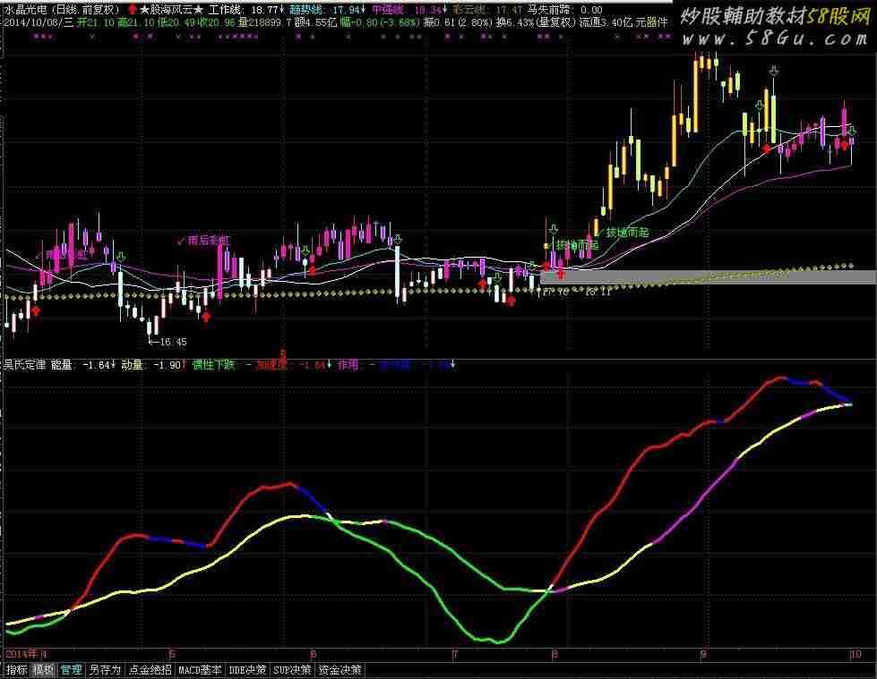Viewport: 877px width, 679px height.
Task: Click the gray horizontal support band
Action: point(708,277)
